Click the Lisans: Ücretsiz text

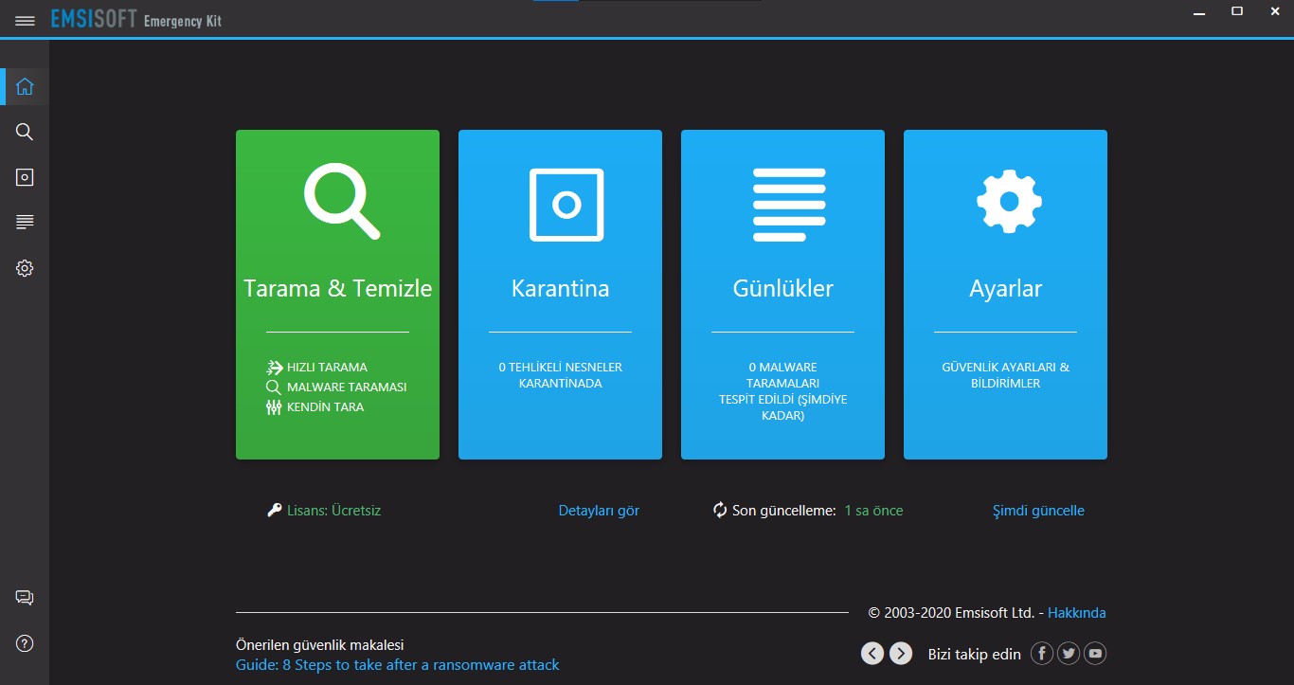tap(334, 511)
